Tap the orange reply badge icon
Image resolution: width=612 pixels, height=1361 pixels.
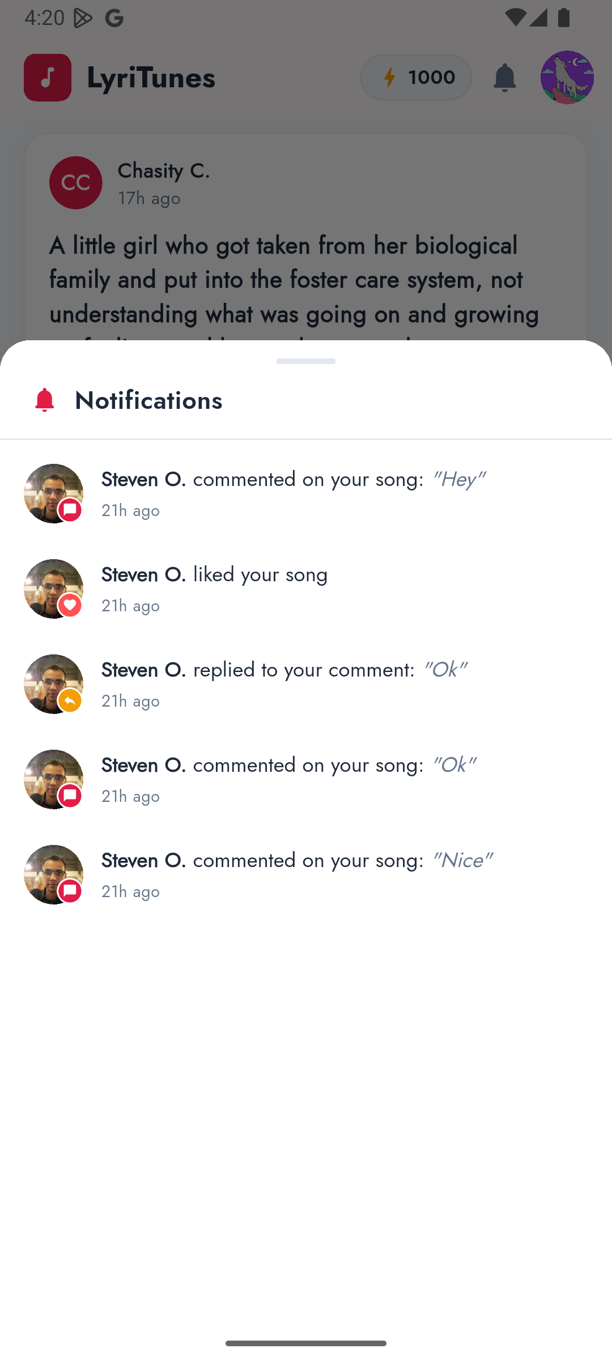(x=70, y=701)
